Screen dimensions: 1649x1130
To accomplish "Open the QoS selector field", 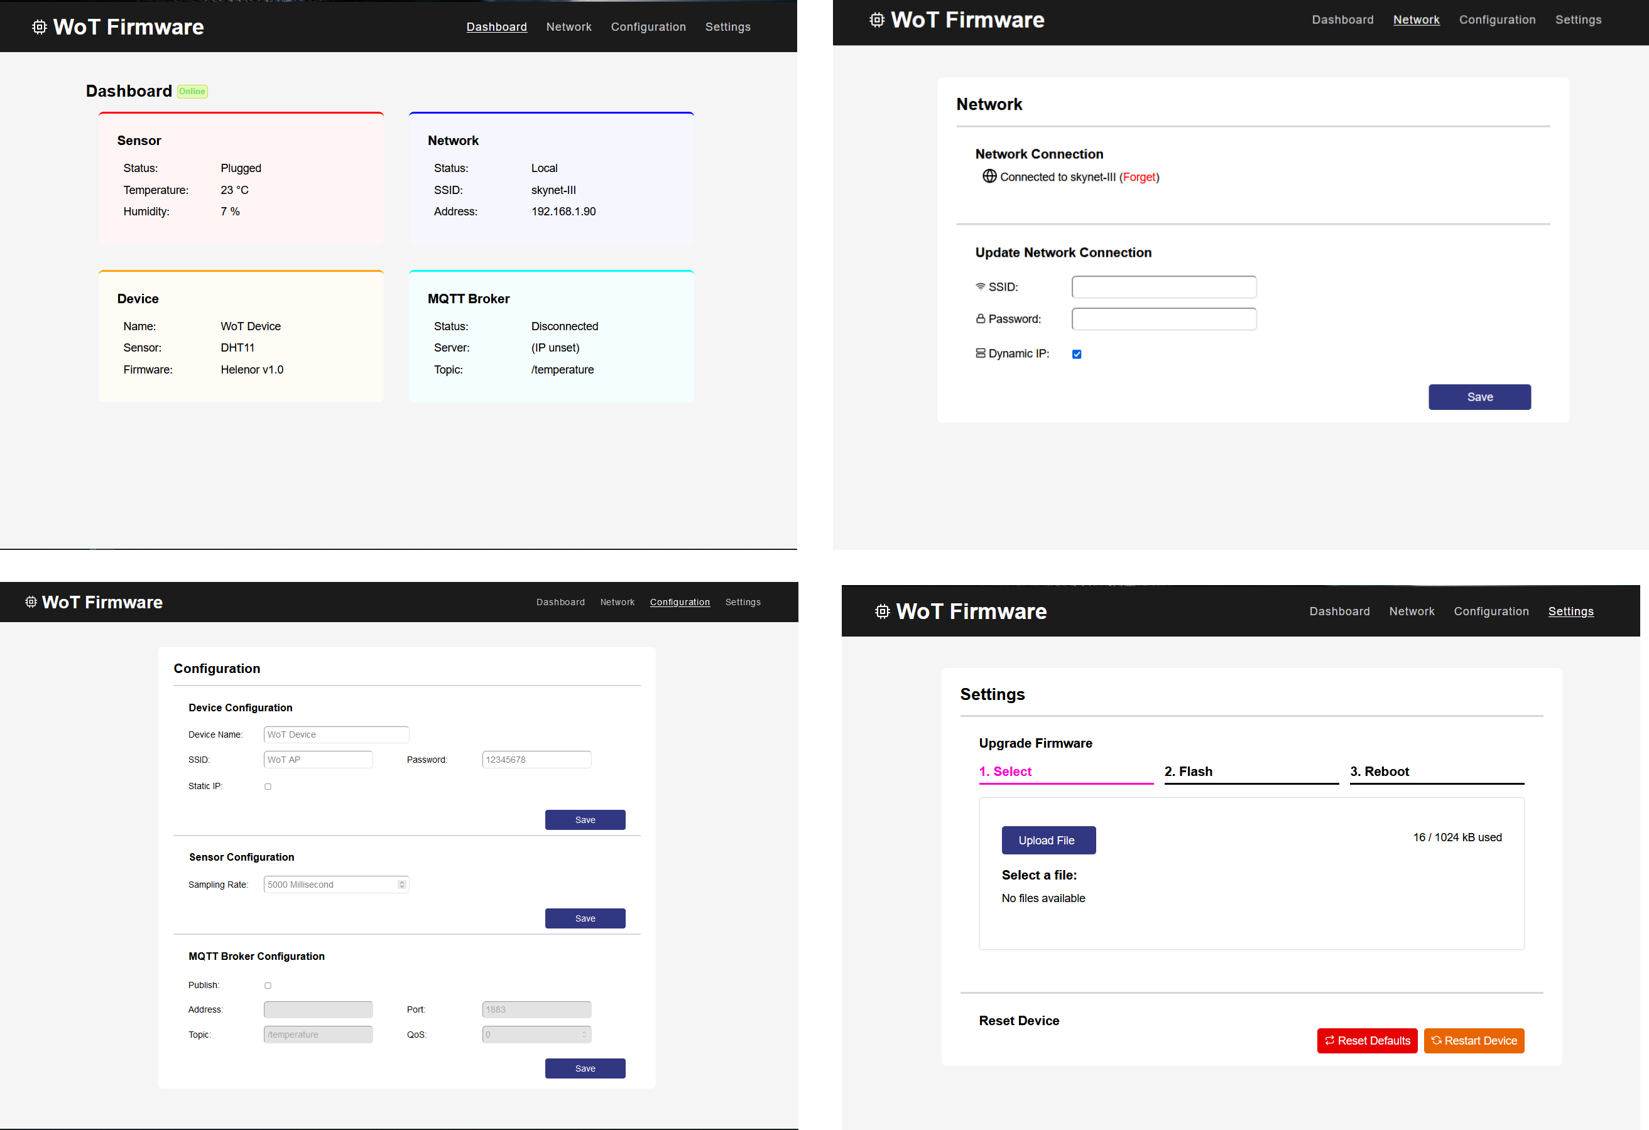I will click(x=536, y=1035).
